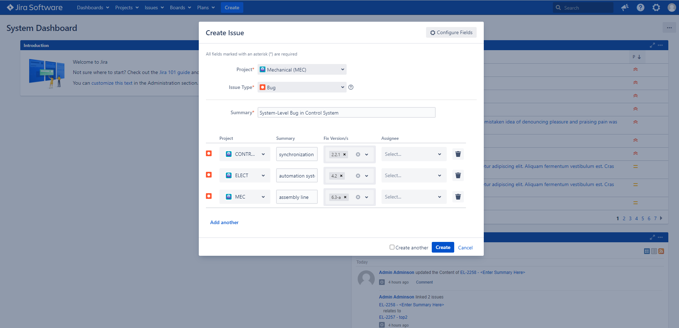Open the Jira 101 guide link
679x328 pixels.
(x=175, y=72)
